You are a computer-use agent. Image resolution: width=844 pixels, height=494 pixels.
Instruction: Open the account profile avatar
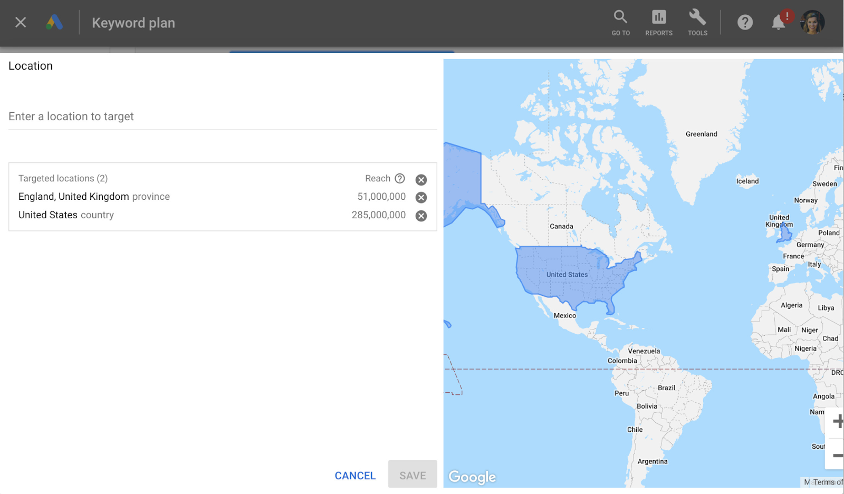point(812,22)
